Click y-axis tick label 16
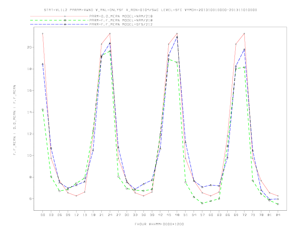 [29, 91]
